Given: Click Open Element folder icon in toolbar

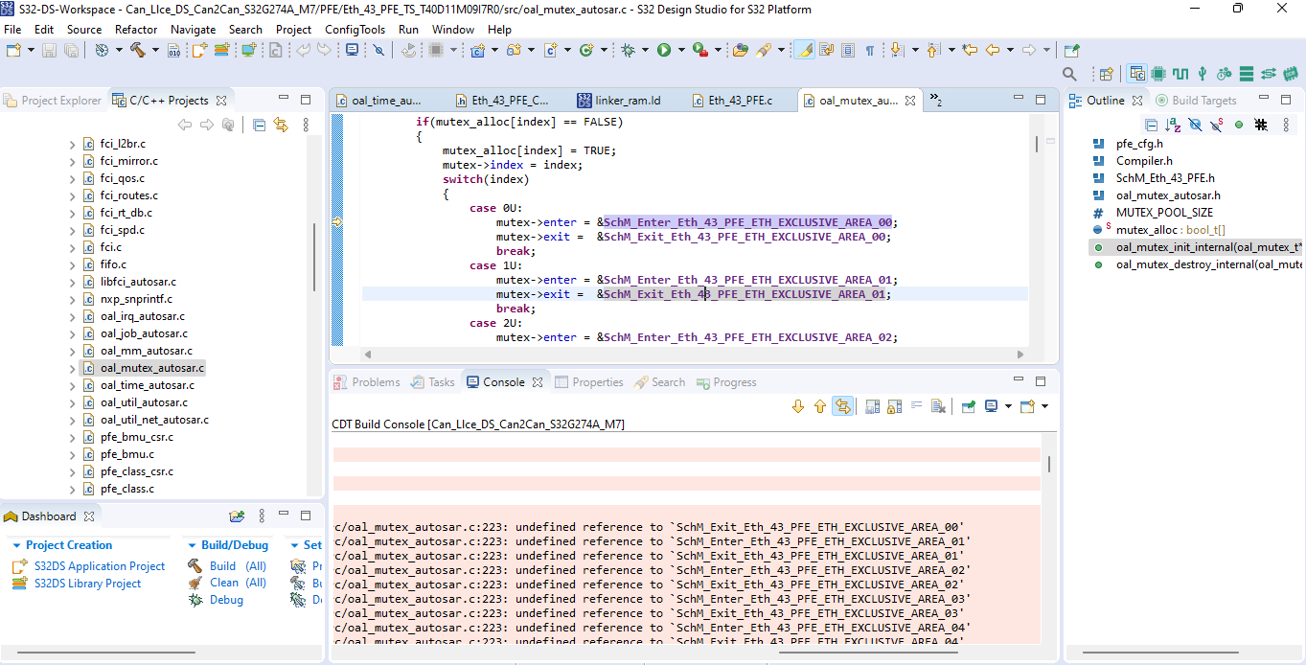Looking at the screenshot, I should [x=741, y=50].
